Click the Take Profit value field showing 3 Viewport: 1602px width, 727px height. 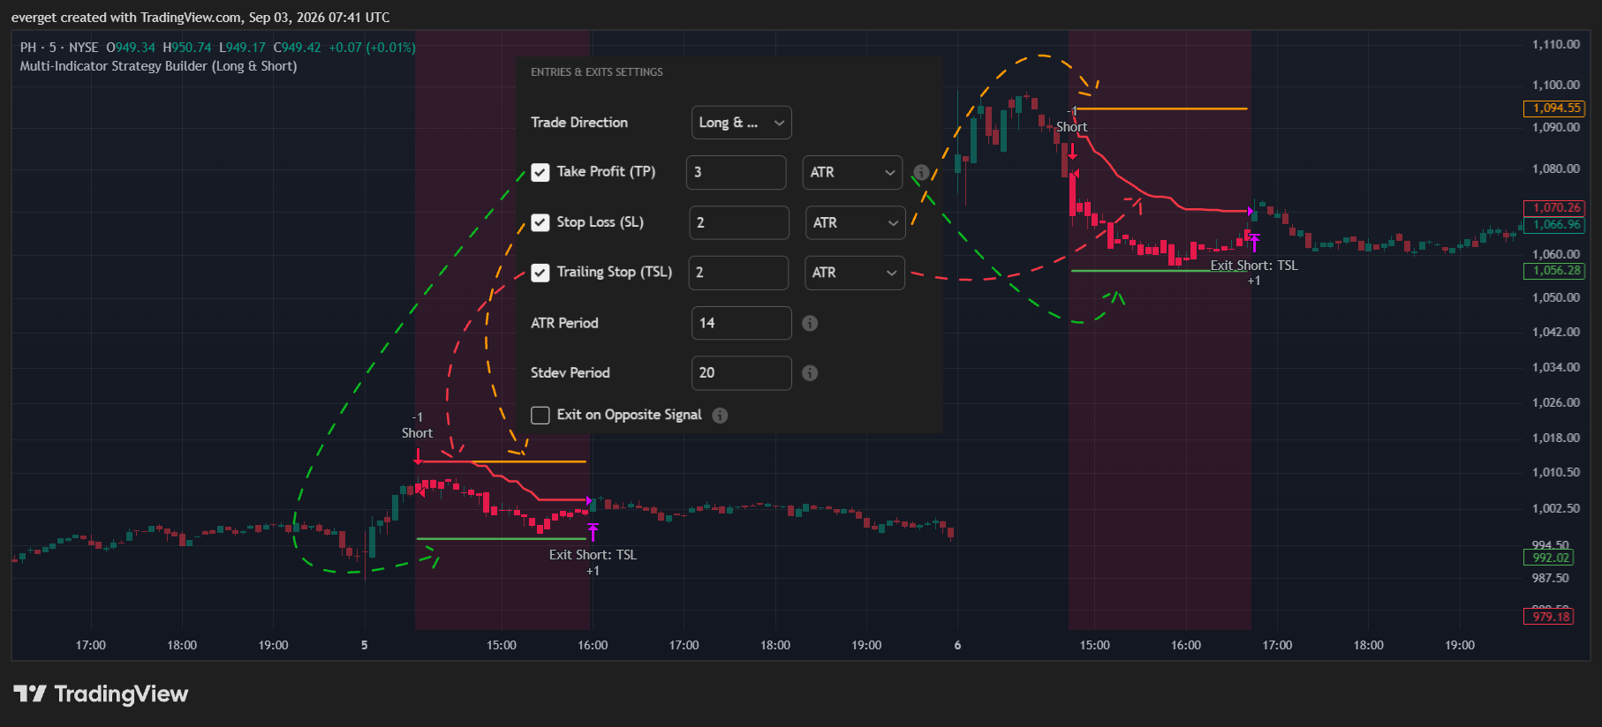coord(736,172)
